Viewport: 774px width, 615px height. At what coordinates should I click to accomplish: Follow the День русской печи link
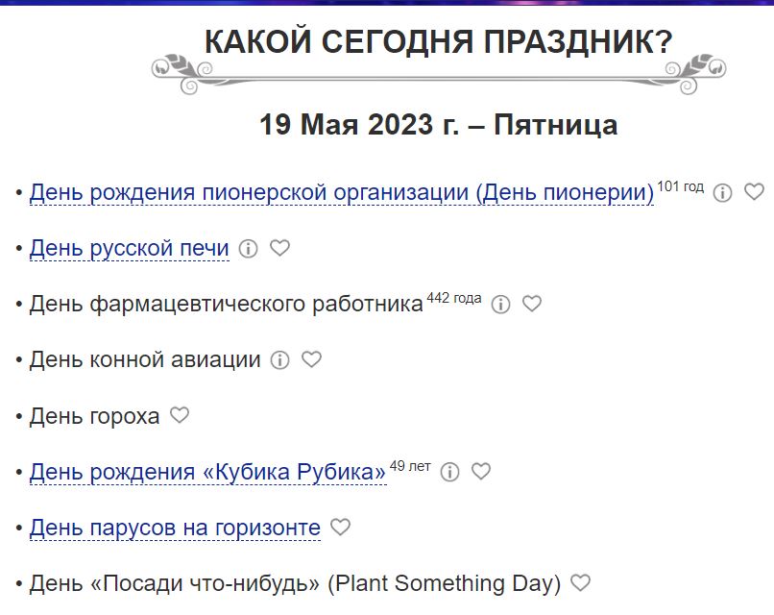pyautogui.click(x=130, y=249)
